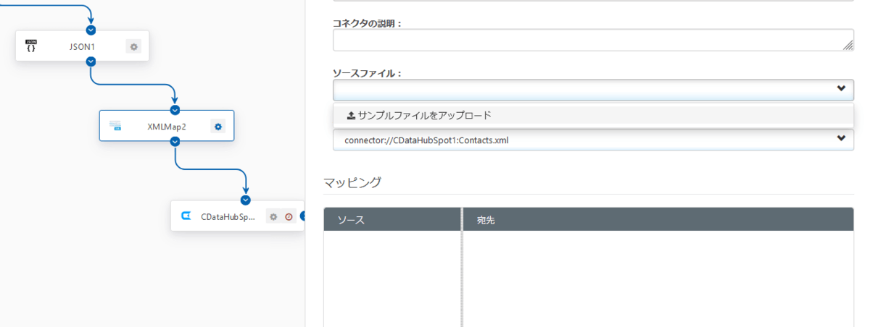
Task: Open settings gear on XMLMap2 connector
Action: point(218,126)
